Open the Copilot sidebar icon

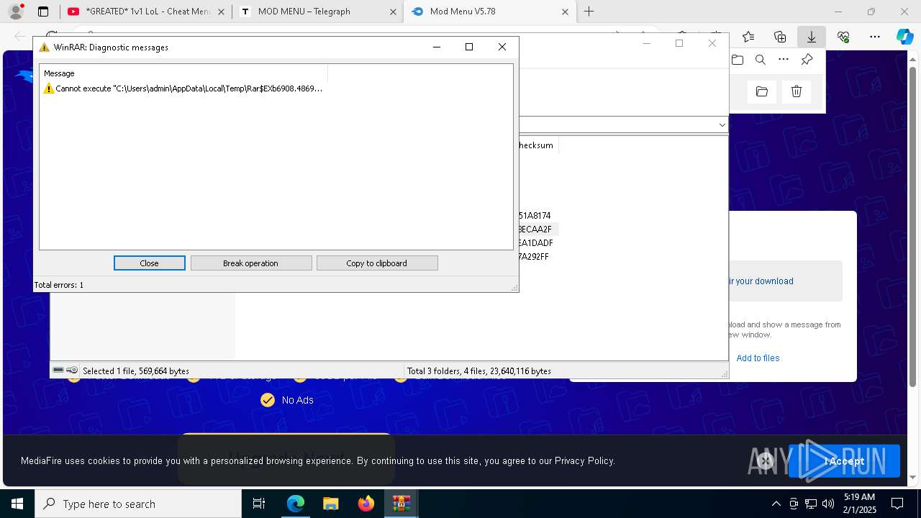[904, 37]
